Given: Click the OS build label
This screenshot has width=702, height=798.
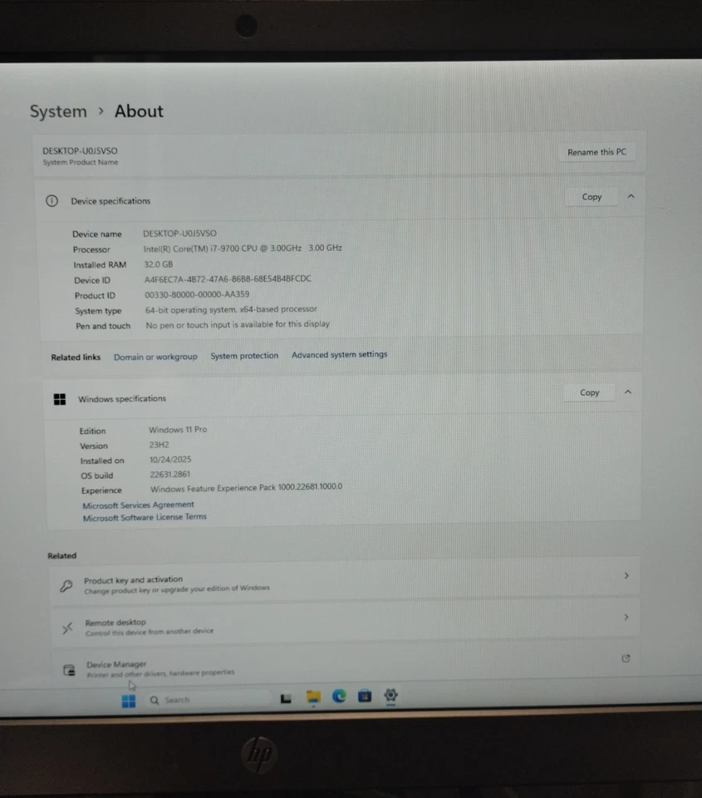Looking at the screenshot, I should pyautogui.click(x=97, y=475).
